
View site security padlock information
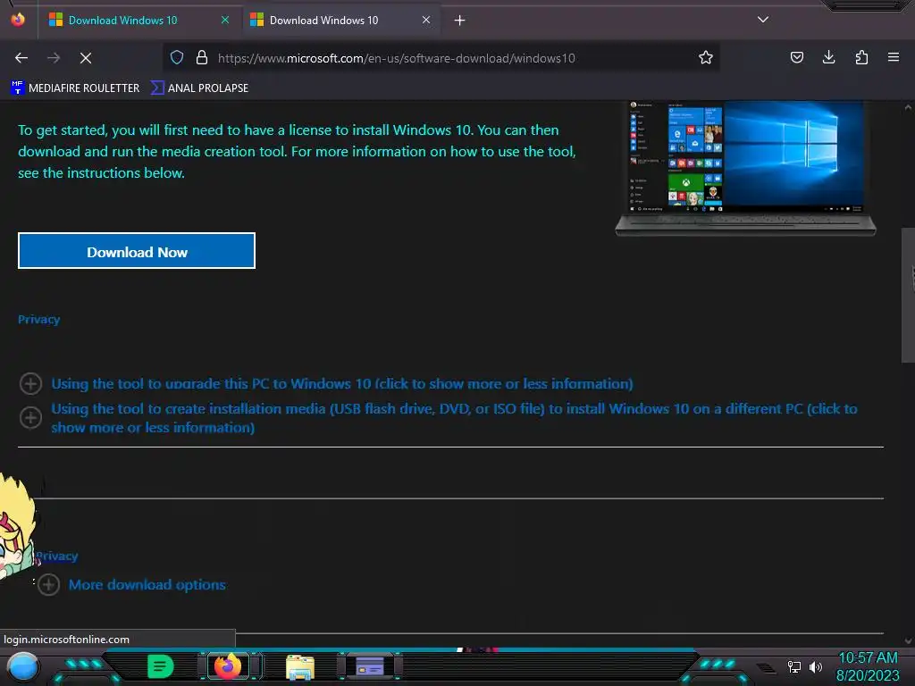(x=202, y=57)
